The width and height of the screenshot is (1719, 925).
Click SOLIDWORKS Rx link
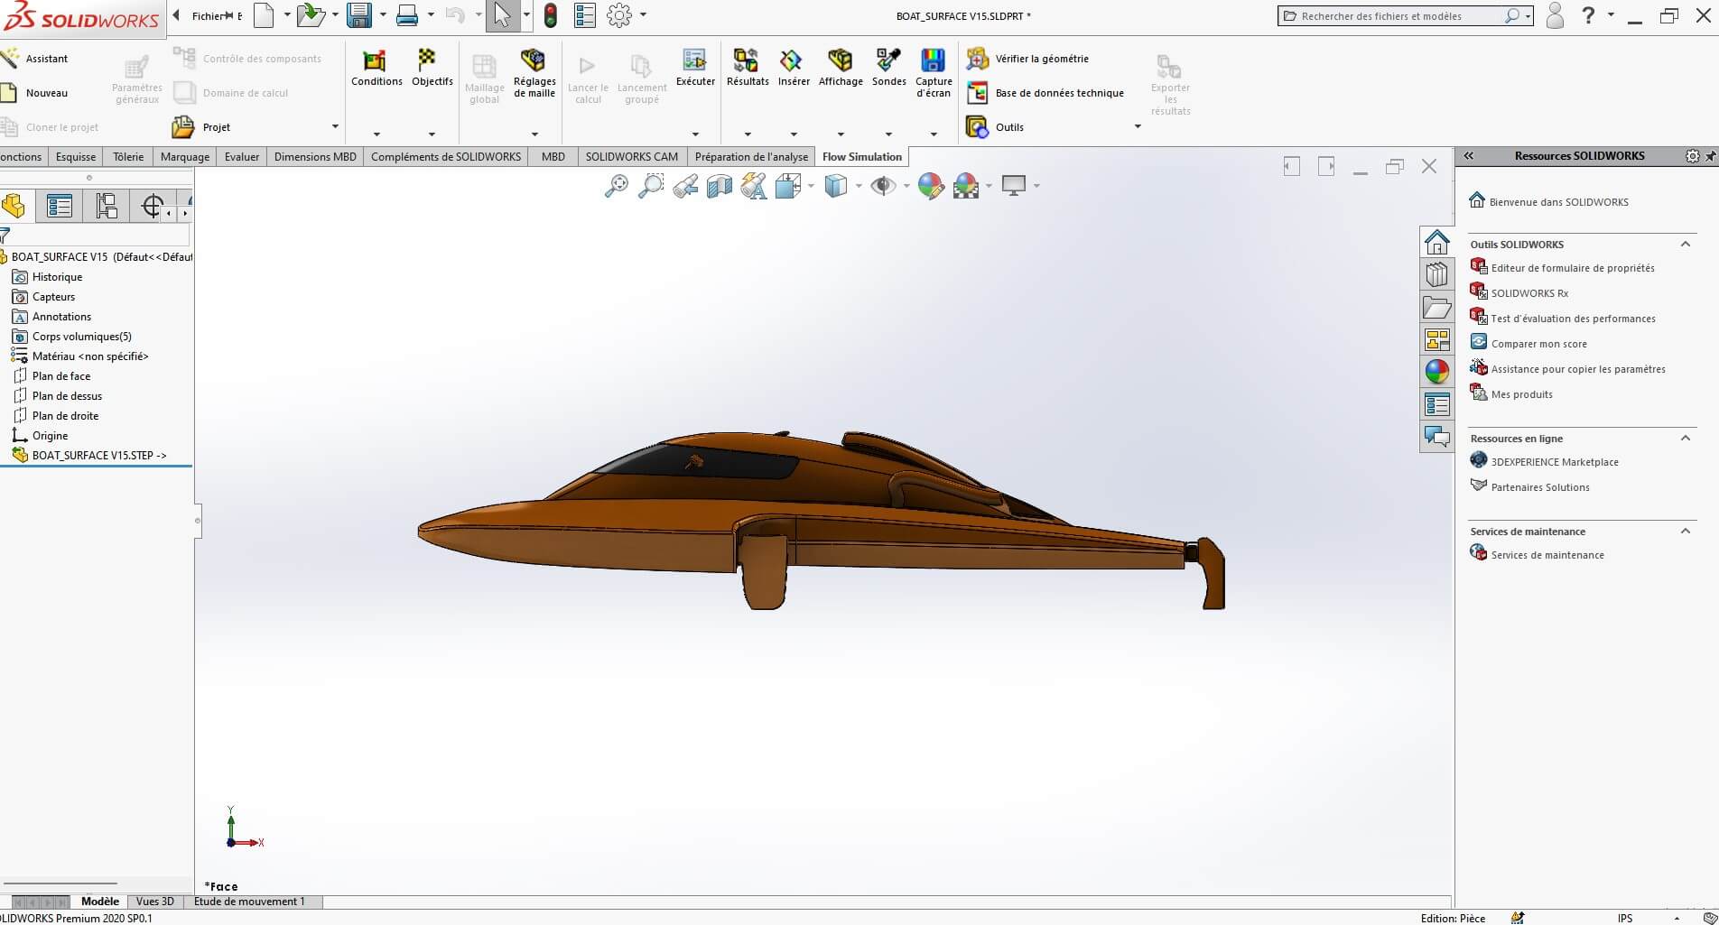tap(1529, 293)
